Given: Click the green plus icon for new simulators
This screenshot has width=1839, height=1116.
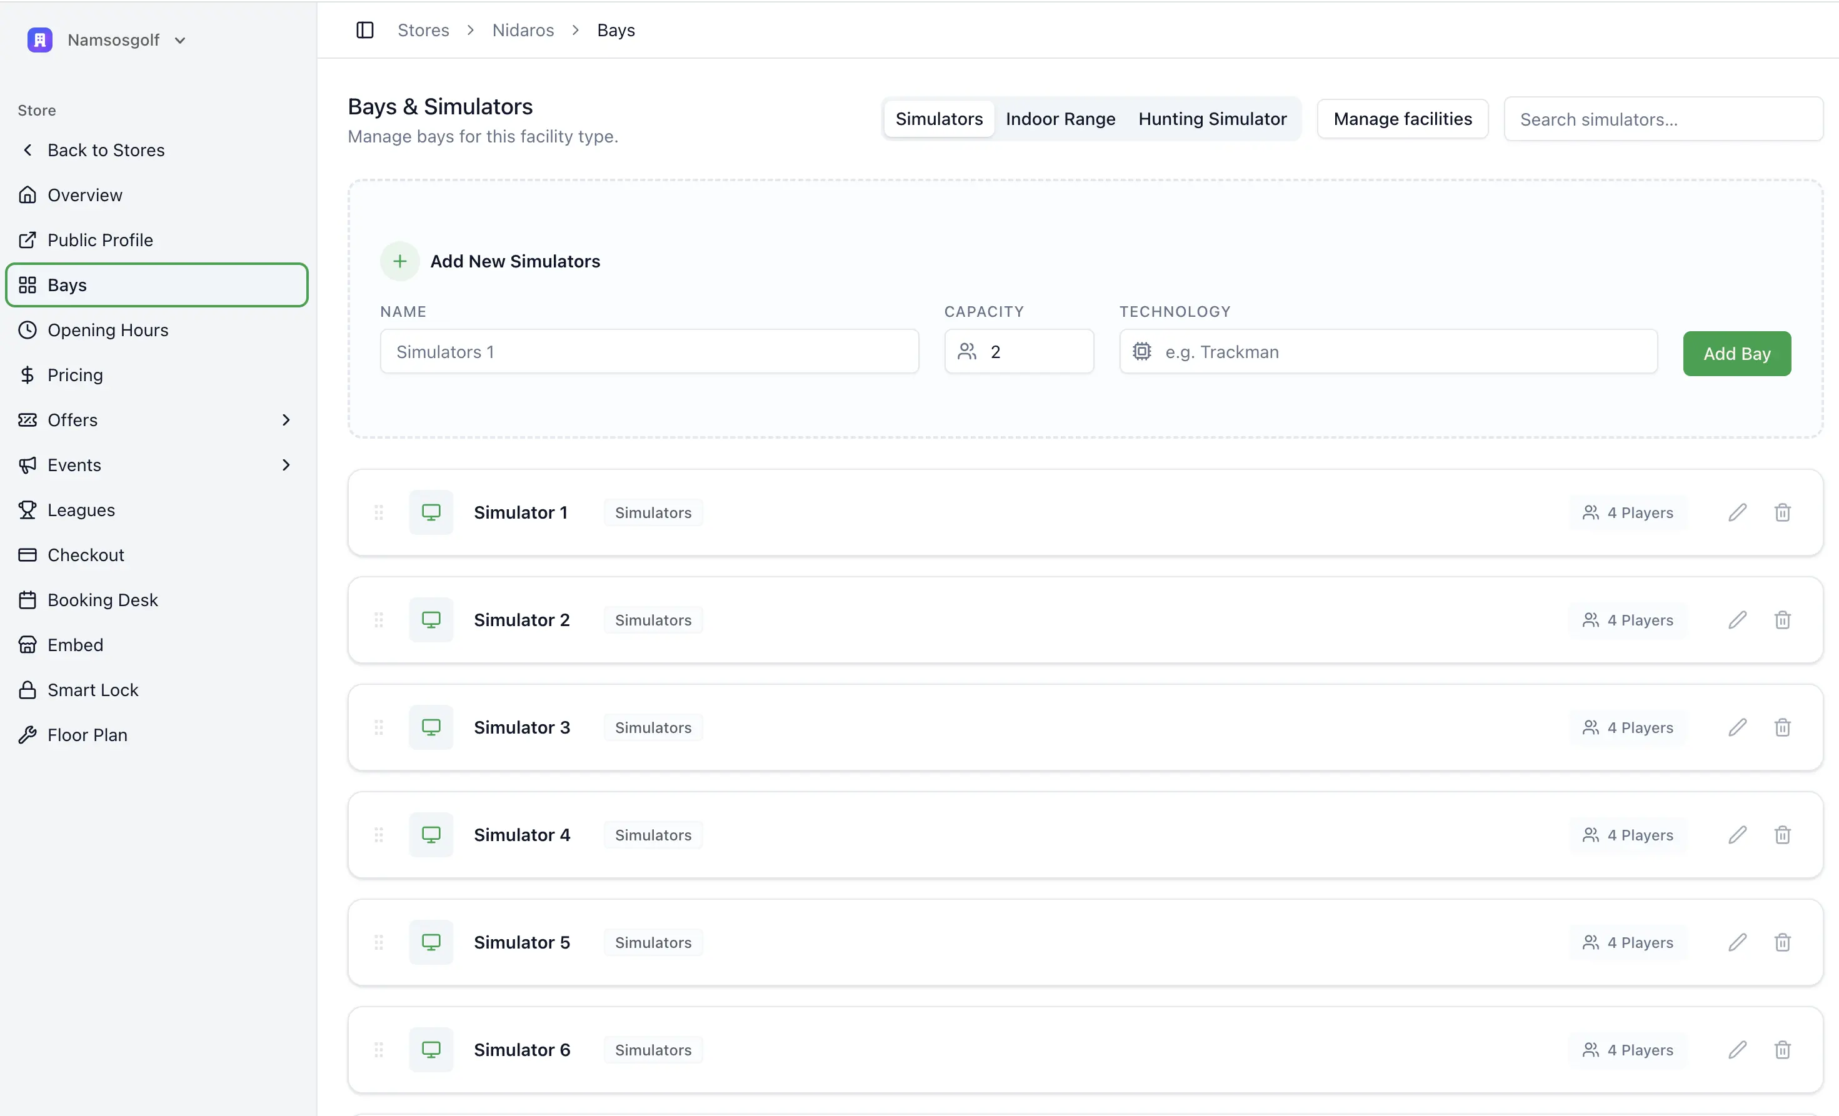Looking at the screenshot, I should click(x=400, y=261).
